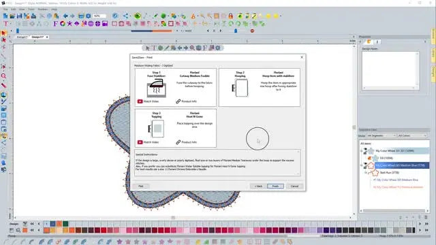Click the Finish button in Save2Sew dialog
This screenshot has height=245, width=436.
click(x=275, y=186)
